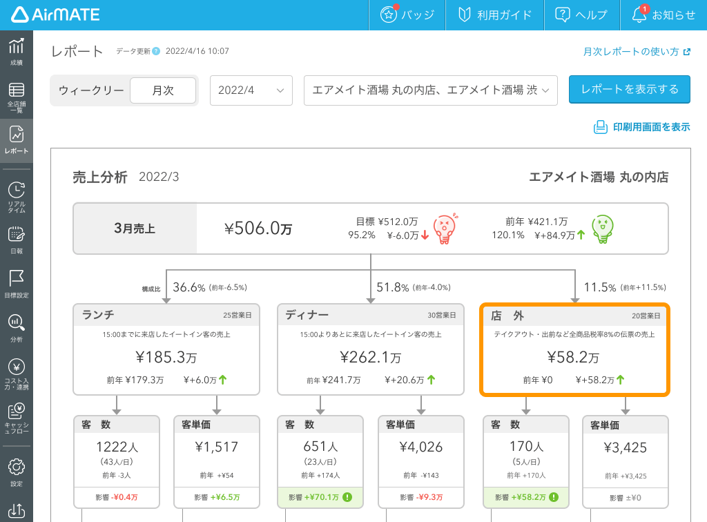Click ランチ 客数 1222人 value
The width and height of the screenshot is (707, 522).
(117, 447)
